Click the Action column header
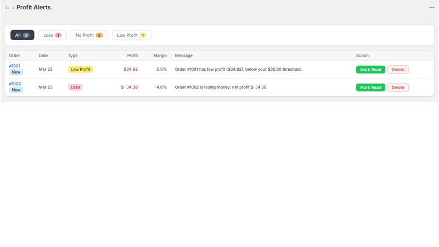 (362, 55)
